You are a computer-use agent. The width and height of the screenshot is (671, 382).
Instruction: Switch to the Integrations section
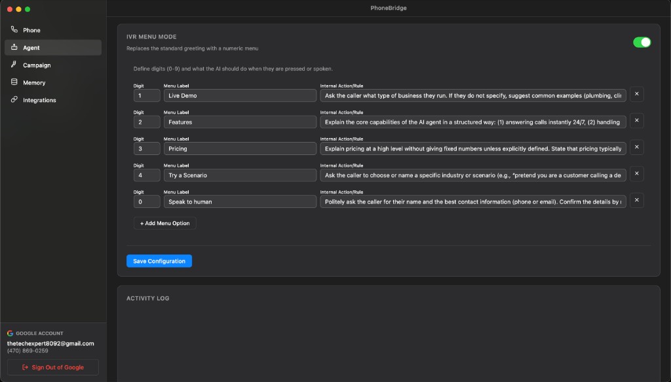tap(53, 100)
